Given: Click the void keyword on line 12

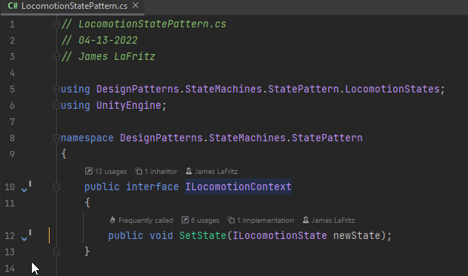Looking at the screenshot, I should [161, 236].
